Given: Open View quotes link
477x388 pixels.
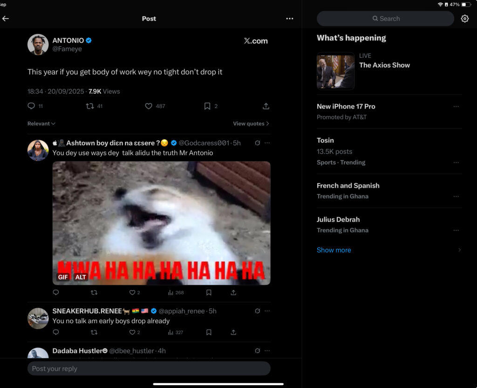Looking at the screenshot, I should tap(251, 124).
